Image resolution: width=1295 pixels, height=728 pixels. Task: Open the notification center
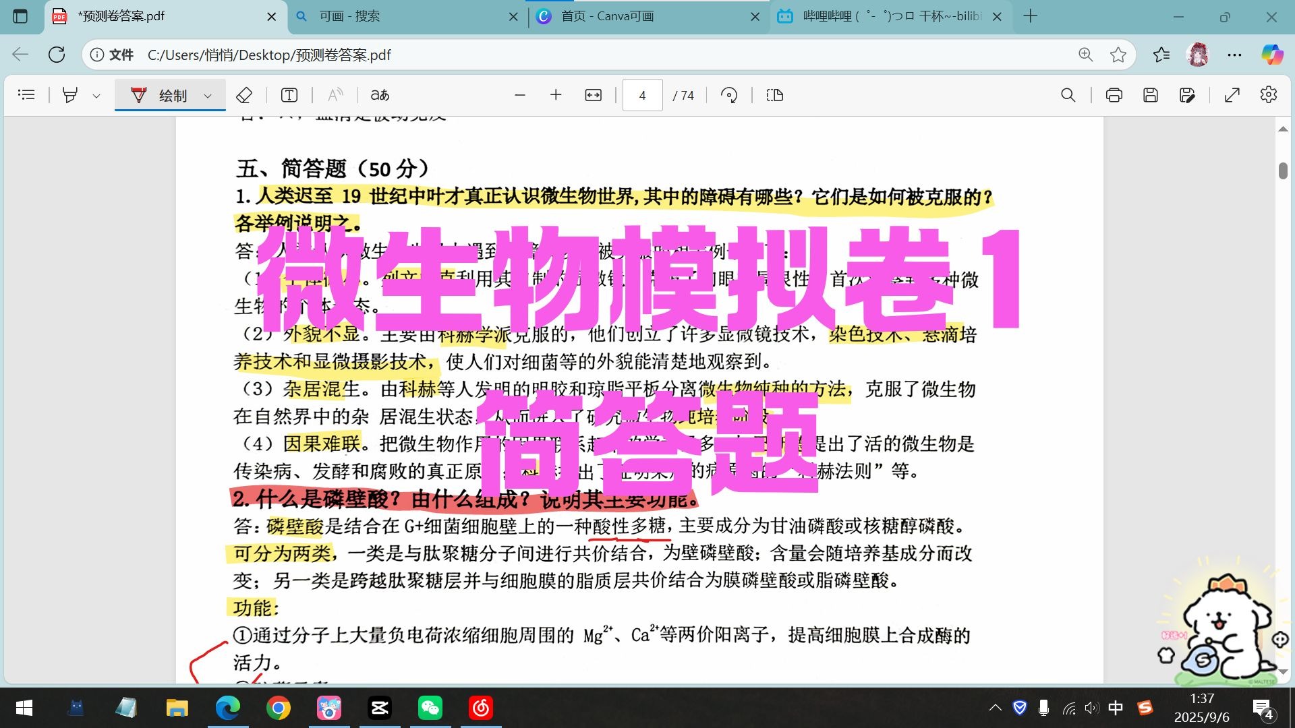click(x=1263, y=708)
